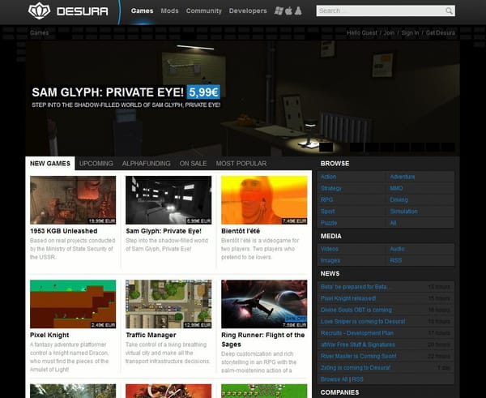
Task: Open the RSS media link
Action: (396, 260)
